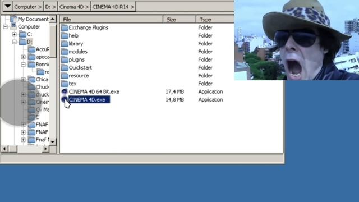The height and width of the screenshot is (202, 359).
Task: Sort by the File column header
Action: tap(111, 20)
